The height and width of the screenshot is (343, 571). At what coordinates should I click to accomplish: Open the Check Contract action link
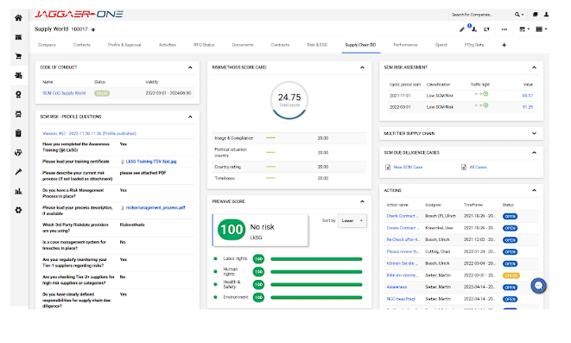(x=403, y=216)
